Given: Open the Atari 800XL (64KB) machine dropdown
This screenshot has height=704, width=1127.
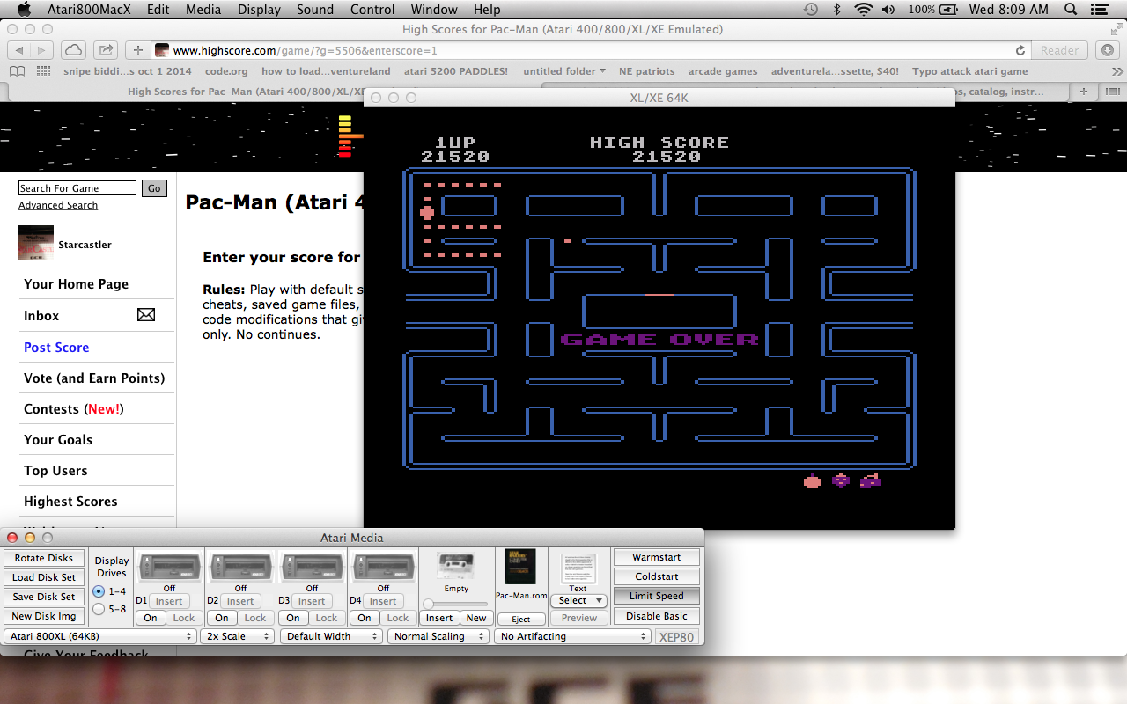Looking at the screenshot, I should coord(100,636).
